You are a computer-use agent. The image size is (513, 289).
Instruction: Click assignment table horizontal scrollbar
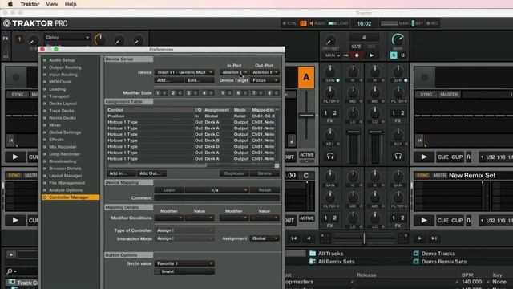pyautogui.click(x=157, y=165)
